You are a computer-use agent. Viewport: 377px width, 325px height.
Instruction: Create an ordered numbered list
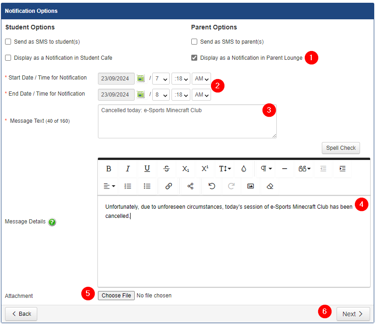click(x=128, y=186)
